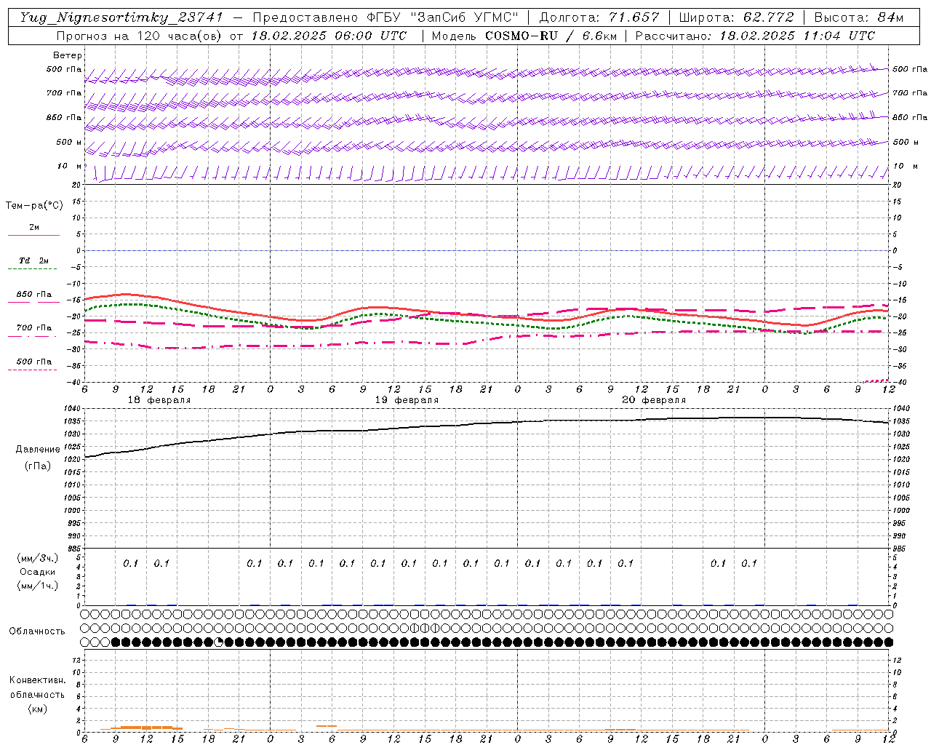Click the 'Осадки' precipitation label
This screenshot has height=745, width=931.
click(38, 572)
